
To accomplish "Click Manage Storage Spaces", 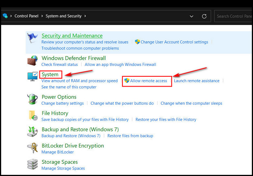I will point(63,168).
